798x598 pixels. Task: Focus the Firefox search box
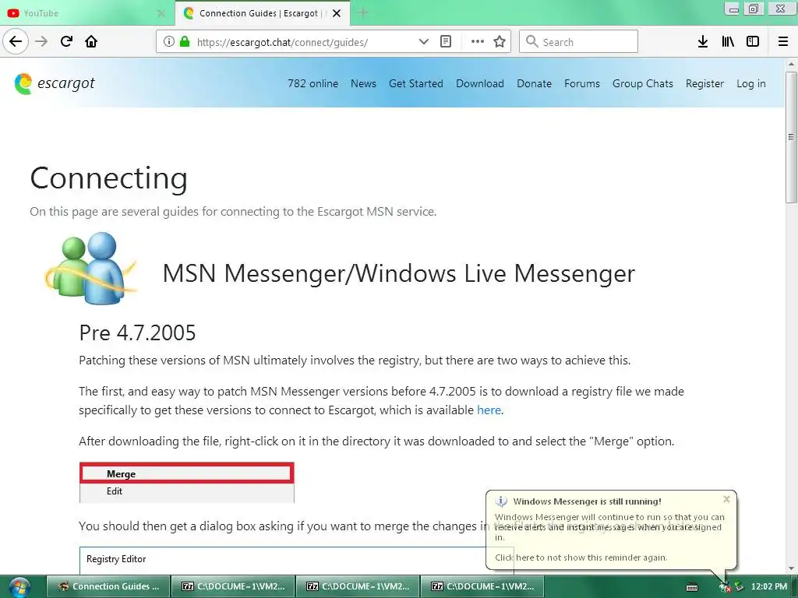click(x=579, y=41)
